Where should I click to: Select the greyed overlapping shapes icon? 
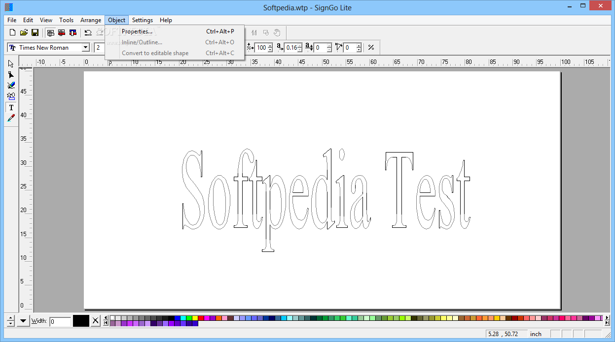point(266,33)
